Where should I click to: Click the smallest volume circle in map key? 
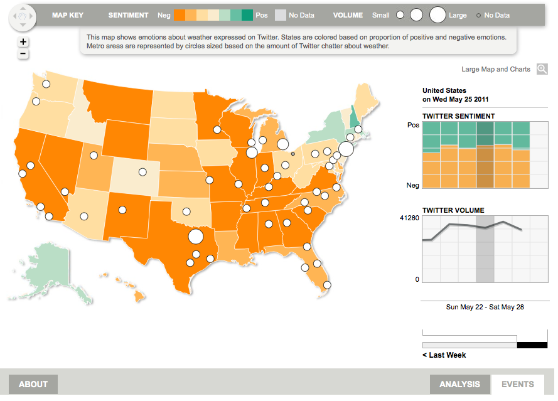[400, 15]
